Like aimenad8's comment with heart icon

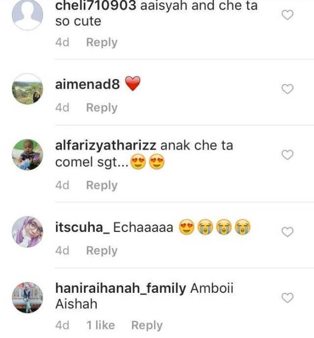[288, 89]
